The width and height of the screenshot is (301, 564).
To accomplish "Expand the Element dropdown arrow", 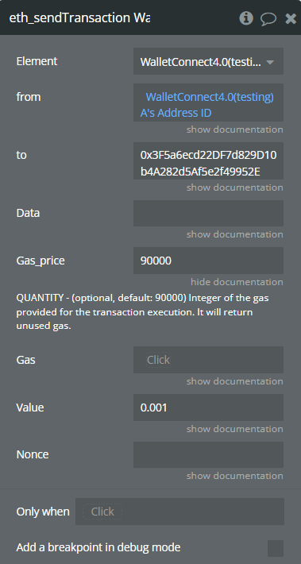I will point(270,62).
